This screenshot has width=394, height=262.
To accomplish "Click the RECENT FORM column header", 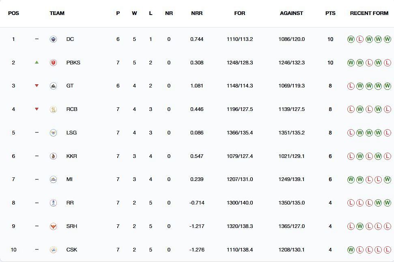I will tap(369, 13).
